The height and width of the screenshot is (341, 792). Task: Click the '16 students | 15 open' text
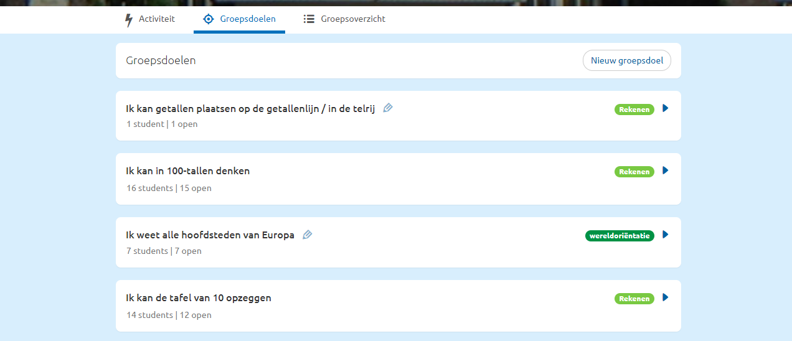(169, 188)
